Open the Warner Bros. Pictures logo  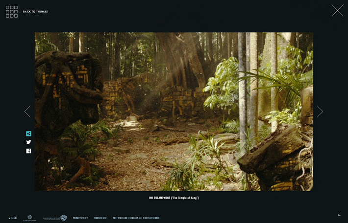[55, 218]
